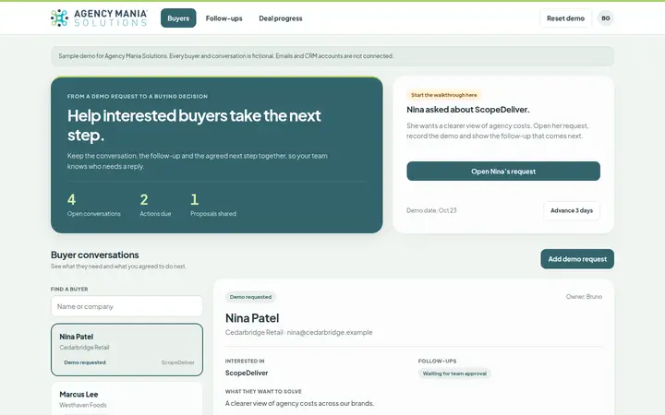Click the 2 Actions due stat
665x415 pixels.
(x=155, y=205)
